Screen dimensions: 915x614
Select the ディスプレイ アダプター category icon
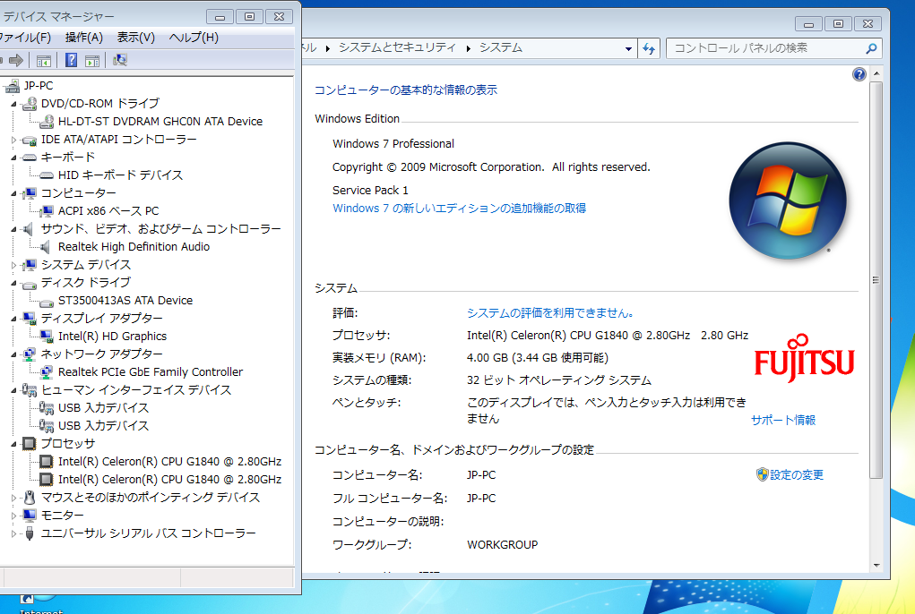click(x=30, y=319)
